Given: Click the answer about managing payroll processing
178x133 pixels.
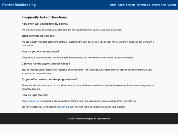Looking at the screenshot, I should click(x=87, y=72).
